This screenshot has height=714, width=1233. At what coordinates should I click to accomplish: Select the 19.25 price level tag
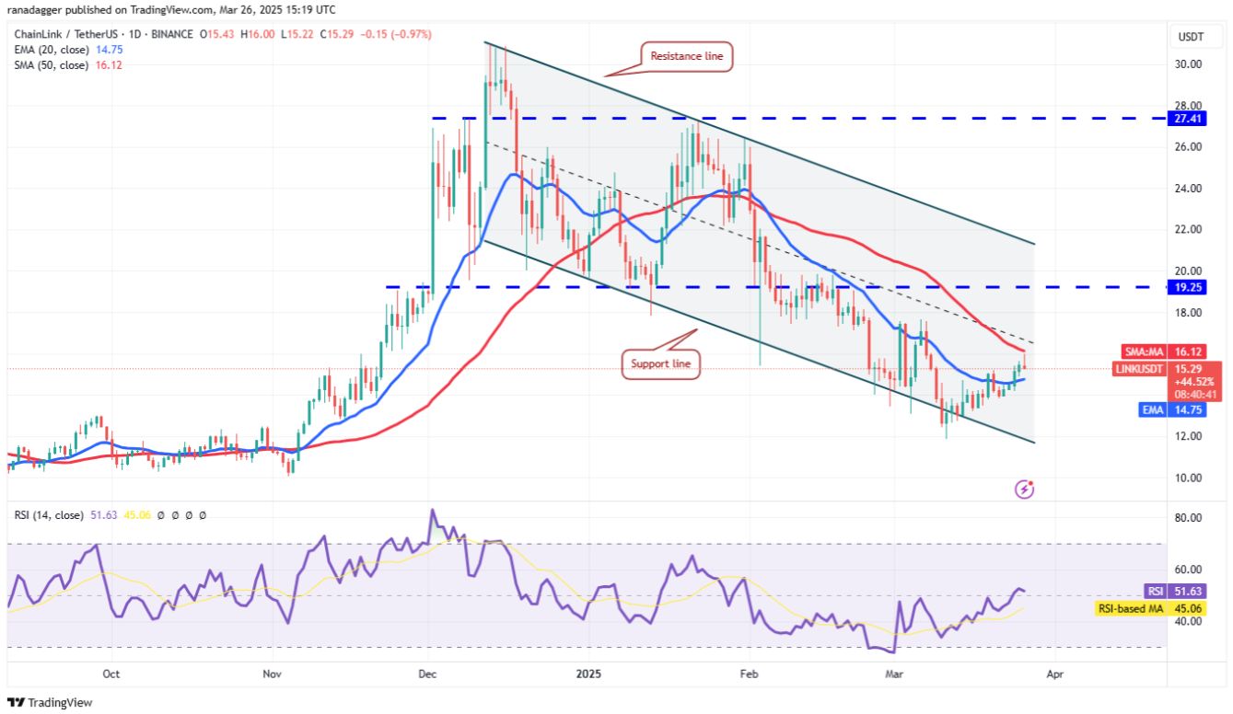1186,287
